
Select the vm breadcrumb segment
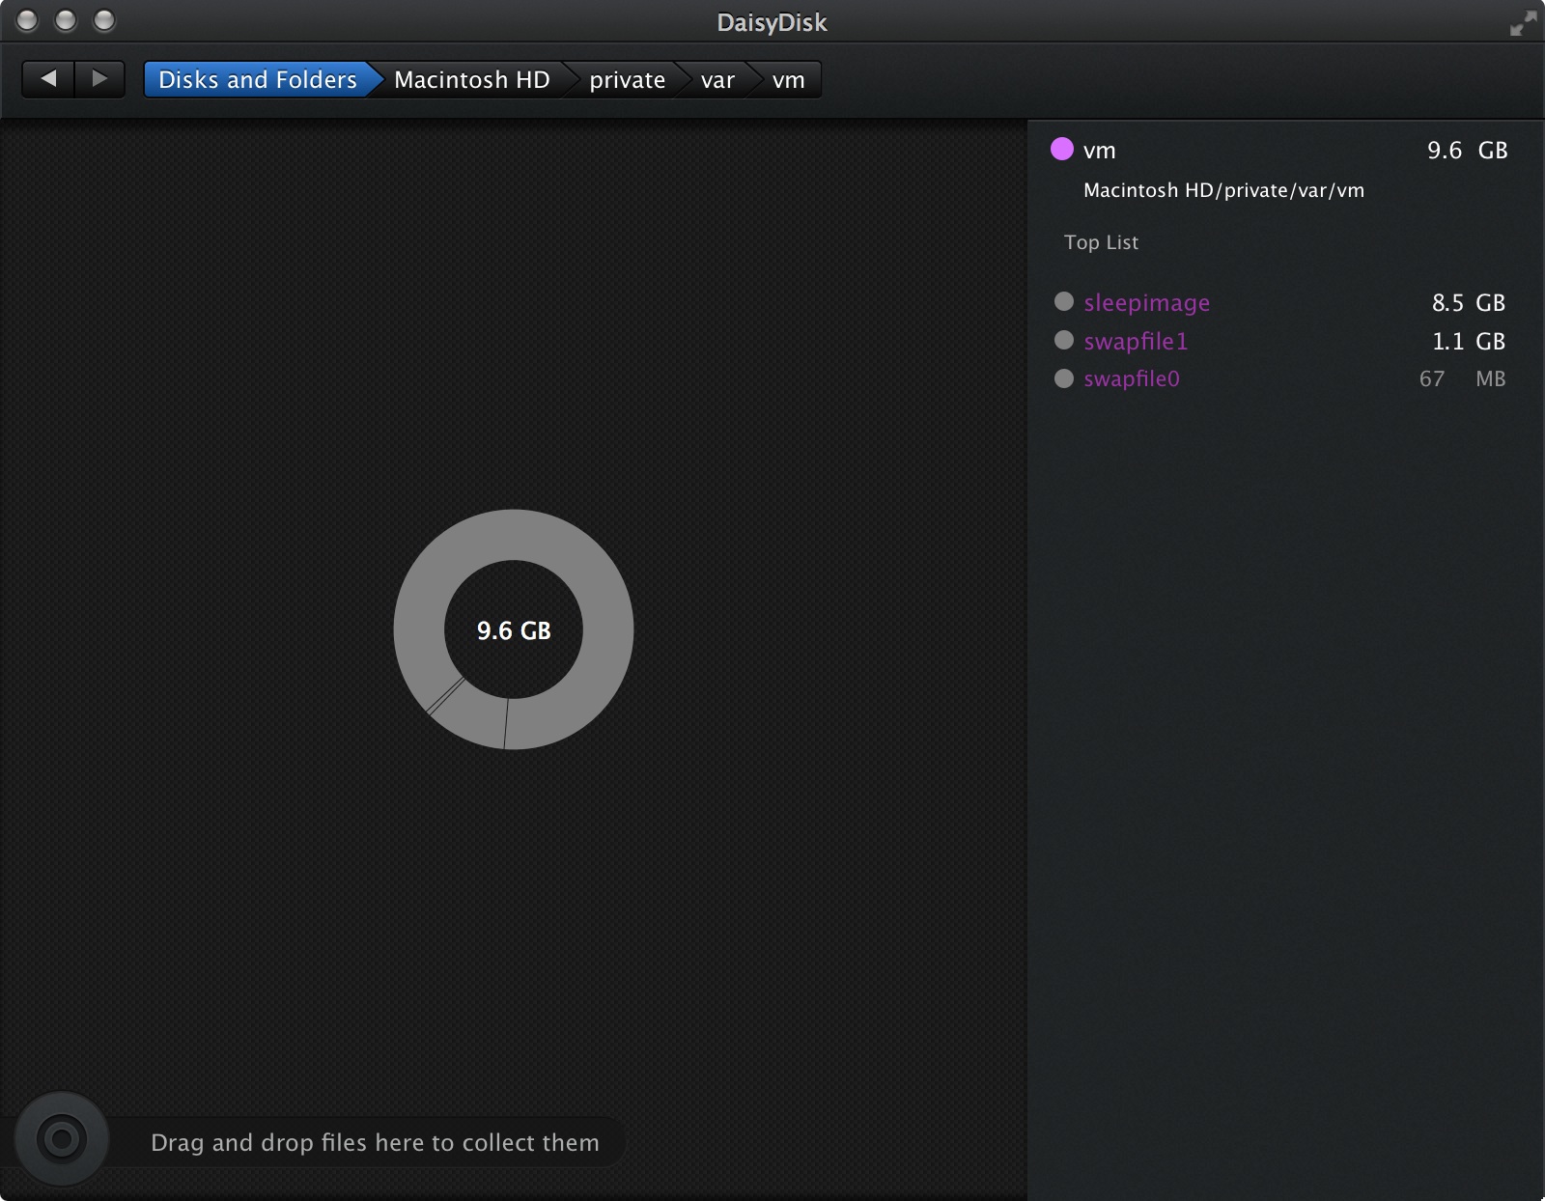(788, 79)
